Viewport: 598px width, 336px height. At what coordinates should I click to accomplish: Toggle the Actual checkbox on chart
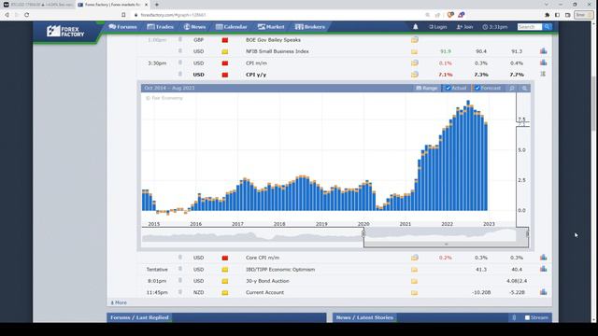click(x=448, y=88)
